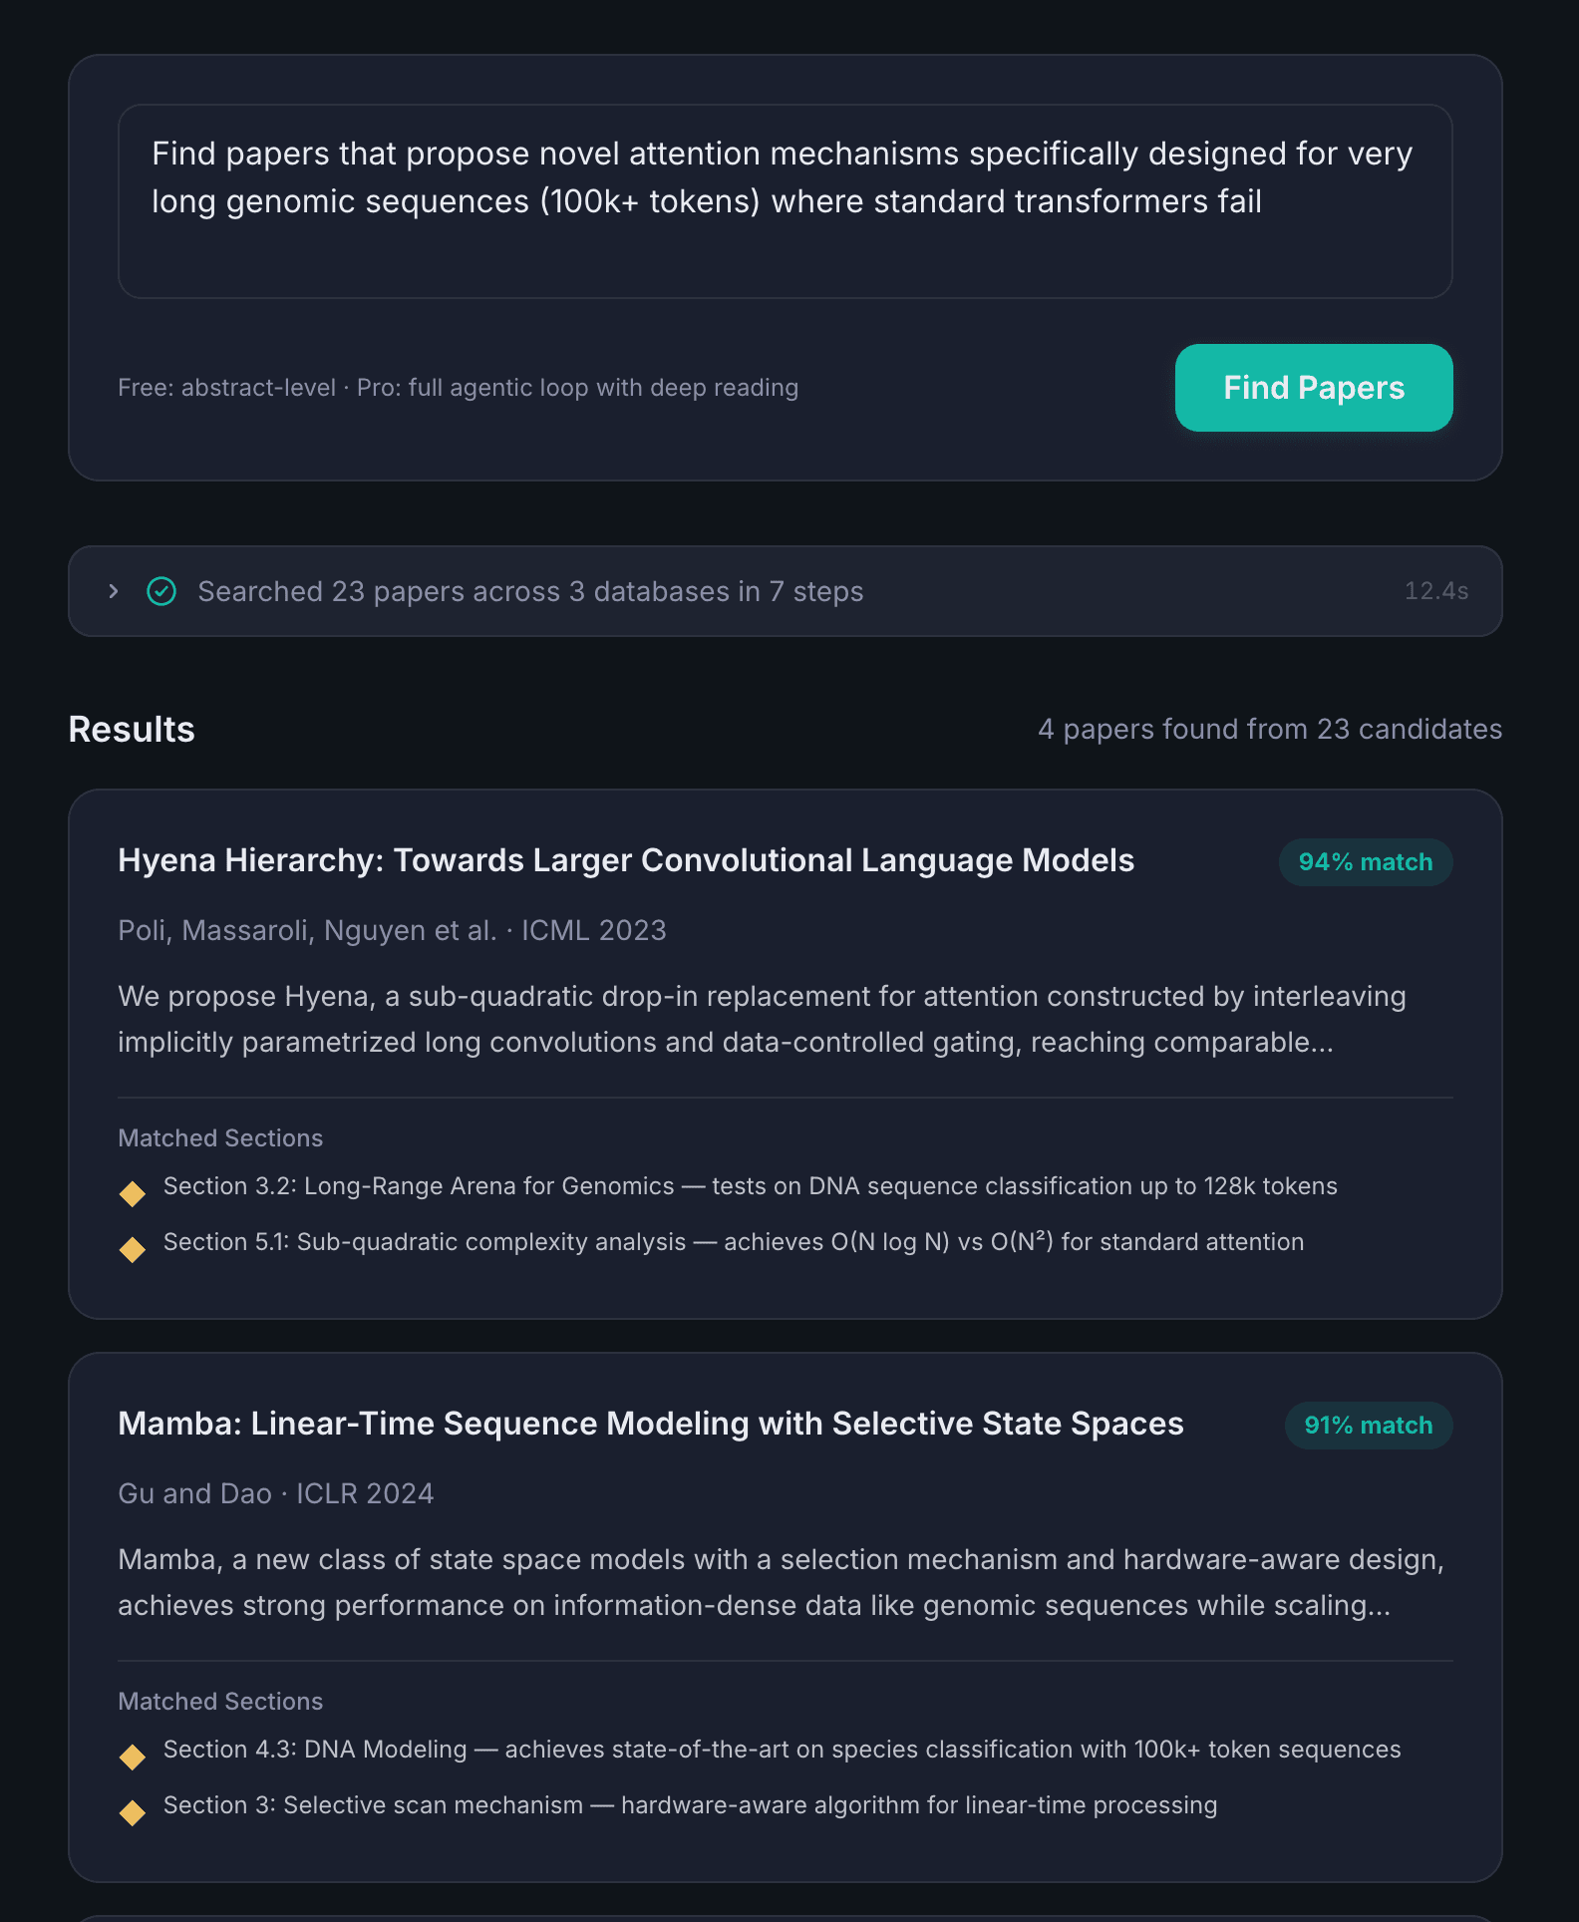1579x1922 pixels.
Task: Click the green checkmark search status icon
Action: click(x=162, y=591)
